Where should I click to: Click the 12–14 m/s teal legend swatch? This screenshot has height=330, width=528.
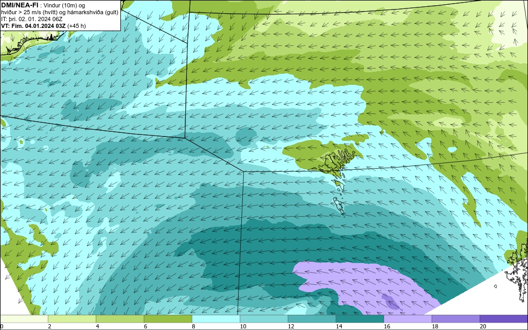coord(312,319)
